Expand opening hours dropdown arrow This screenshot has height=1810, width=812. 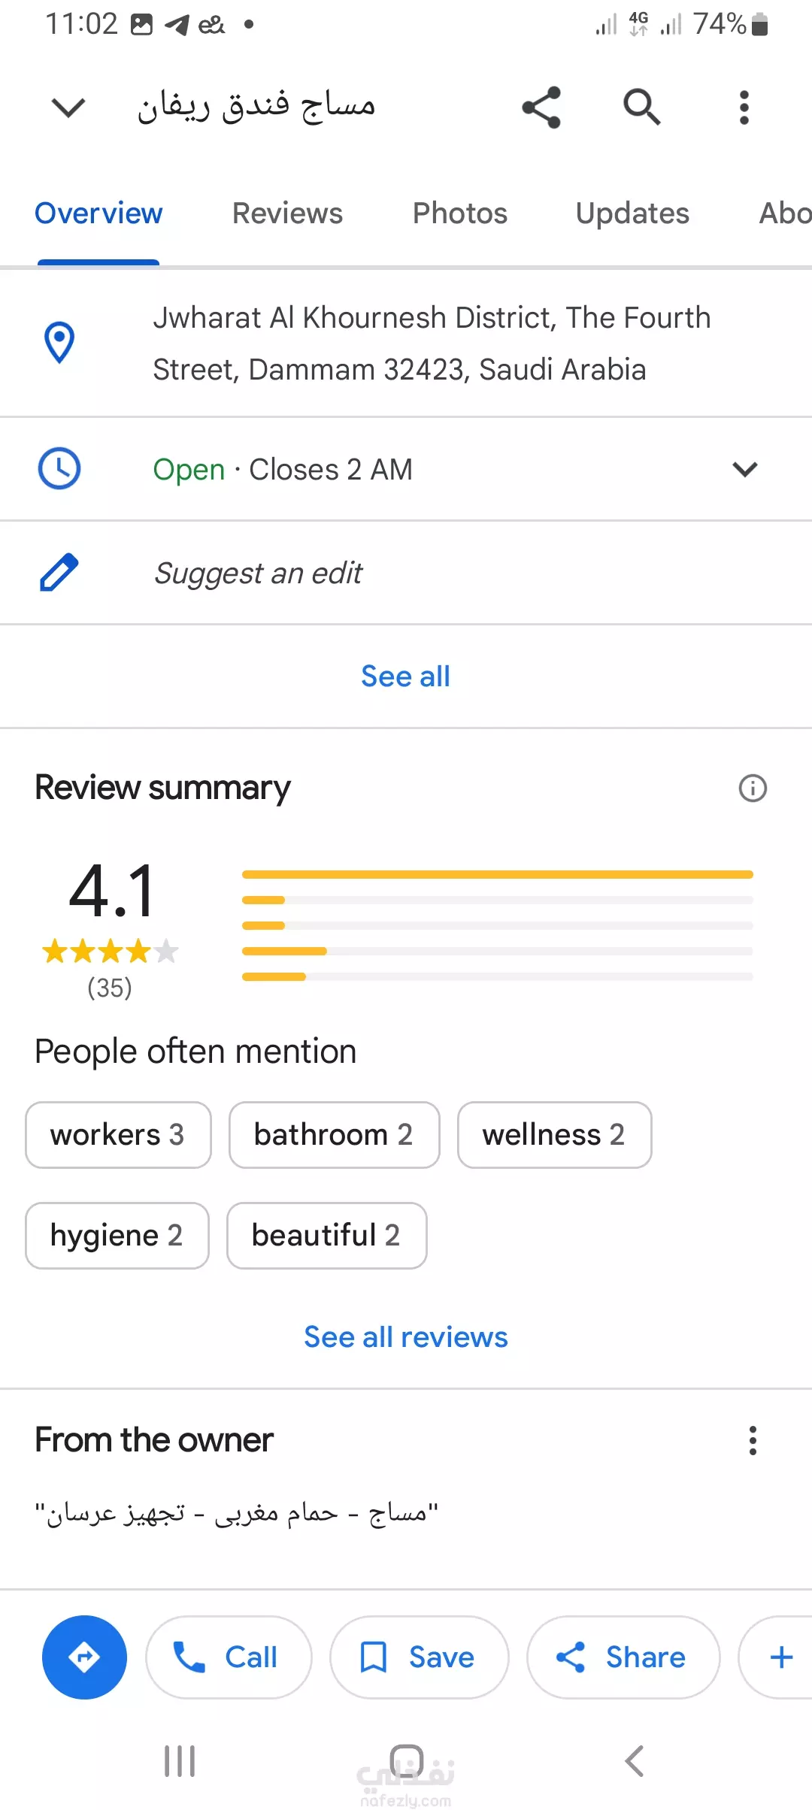[x=744, y=469]
